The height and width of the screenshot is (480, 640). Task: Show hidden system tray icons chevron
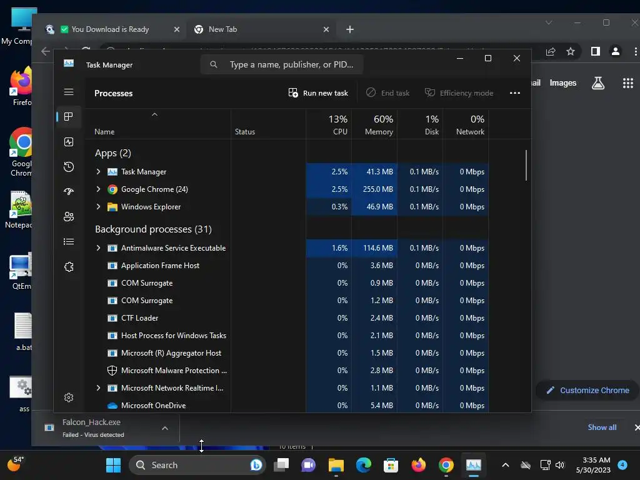coord(505,465)
